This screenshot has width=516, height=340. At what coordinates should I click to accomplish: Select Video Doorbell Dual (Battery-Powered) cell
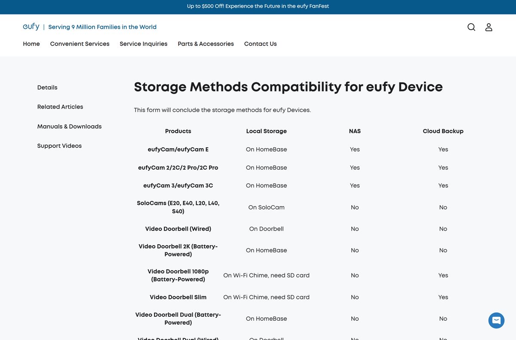(178, 319)
